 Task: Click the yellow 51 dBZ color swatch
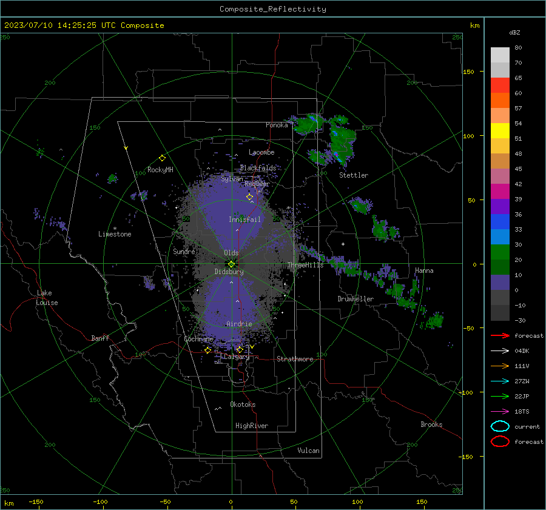pos(500,131)
